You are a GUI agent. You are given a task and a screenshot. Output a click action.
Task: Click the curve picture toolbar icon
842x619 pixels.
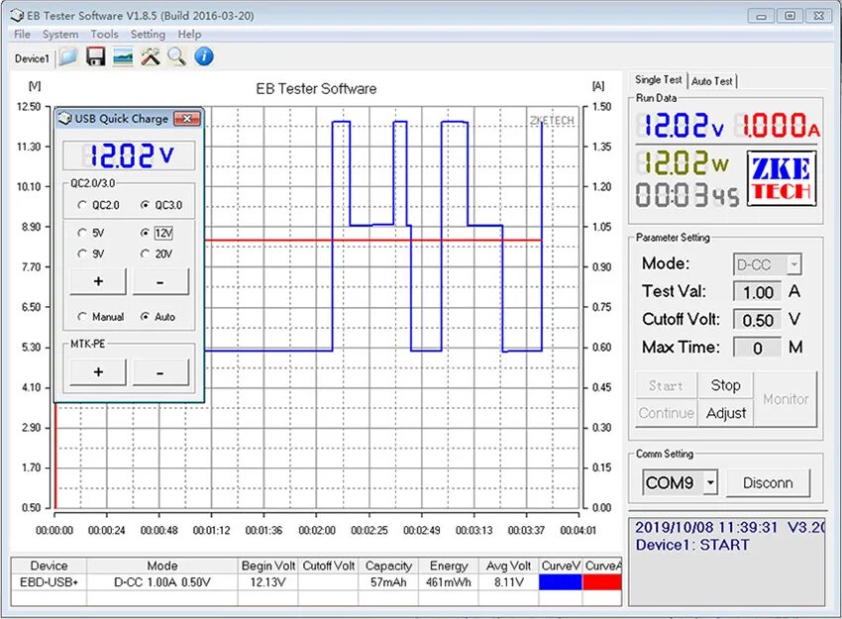pos(123,56)
